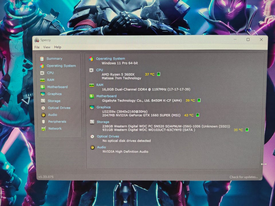Click the text Matisse 7nm Technology

coord(121,78)
